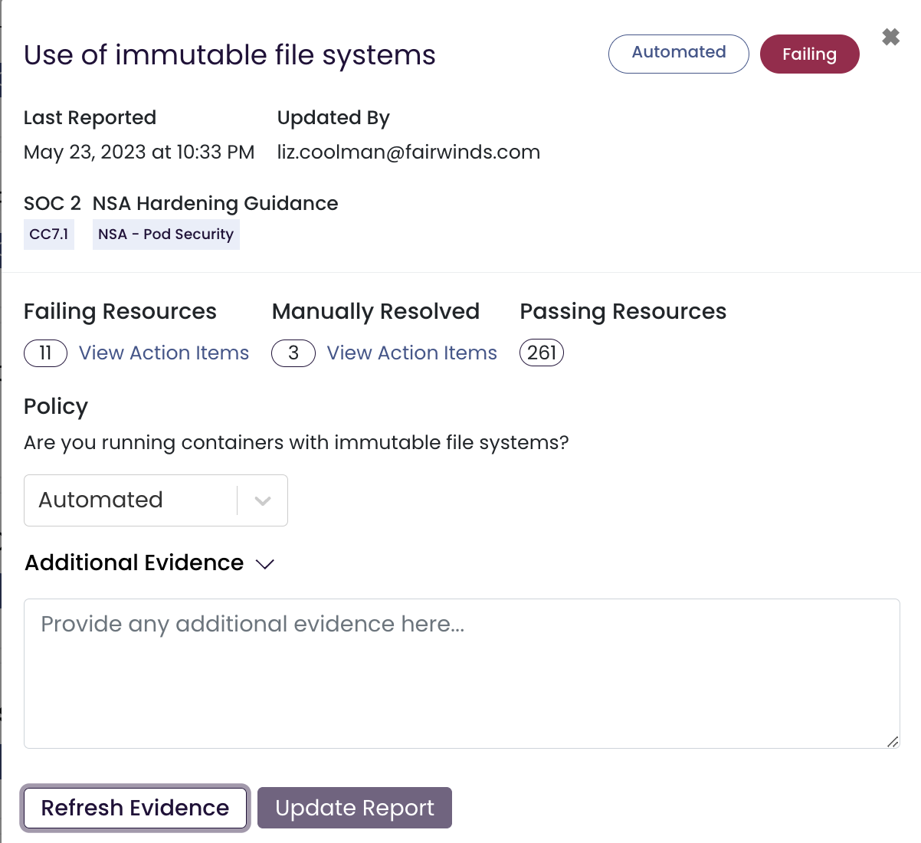Select the NSA Hardening Guidance section
Image resolution: width=921 pixels, height=843 pixels.
tap(215, 203)
